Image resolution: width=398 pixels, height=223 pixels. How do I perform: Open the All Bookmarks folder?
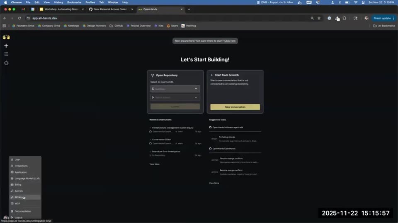tap(384, 26)
